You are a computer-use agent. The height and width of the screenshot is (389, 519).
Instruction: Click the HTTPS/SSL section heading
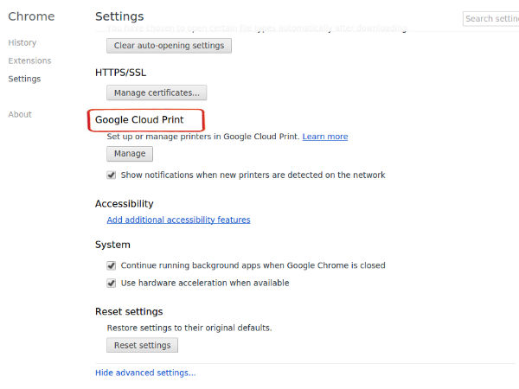(x=121, y=72)
